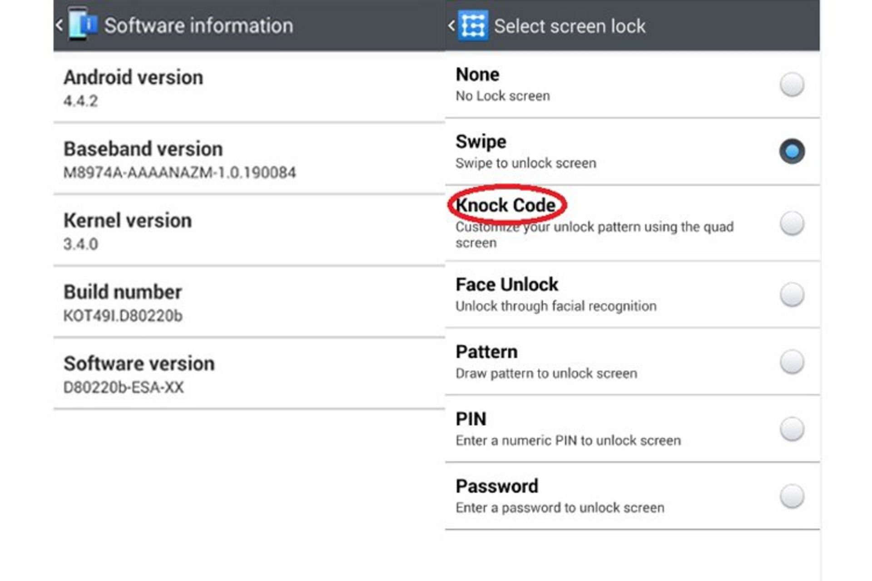Select the Swipe radio button

(792, 151)
